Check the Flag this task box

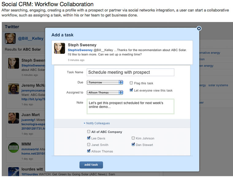[x=131, y=83]
